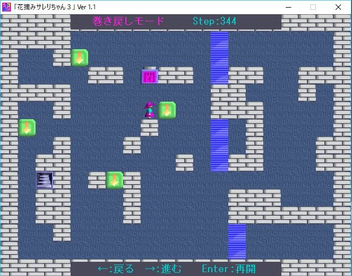
Task: Click the game's title bar app icon
Action: [7, 7]
